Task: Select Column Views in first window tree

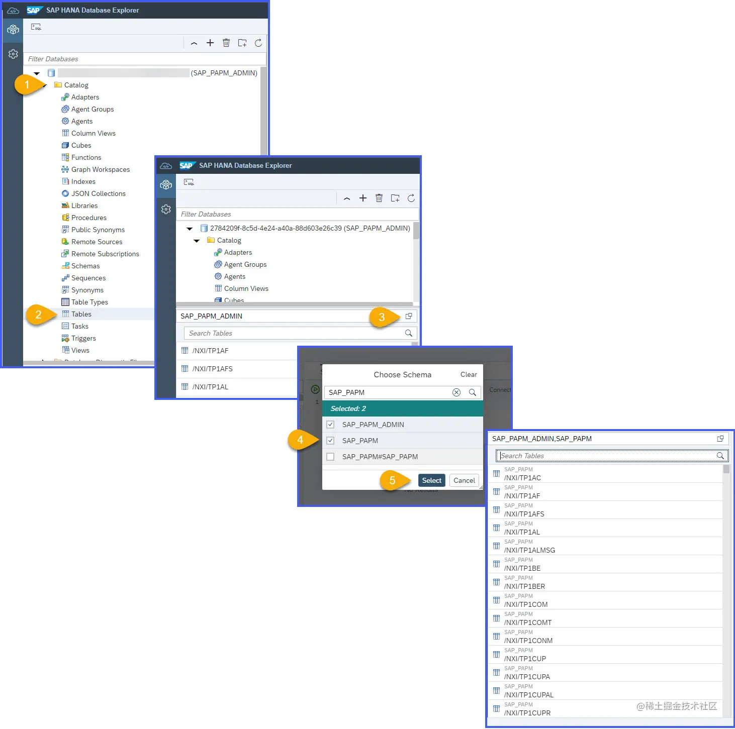Action: point(94,133)
